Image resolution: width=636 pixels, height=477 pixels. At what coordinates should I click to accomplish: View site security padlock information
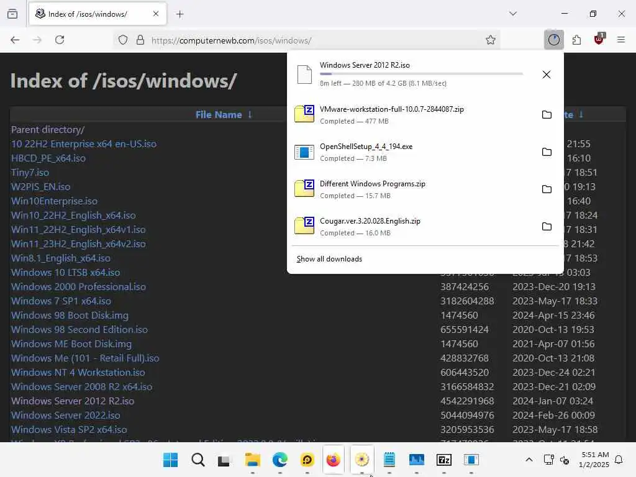(x=140, y=40)
